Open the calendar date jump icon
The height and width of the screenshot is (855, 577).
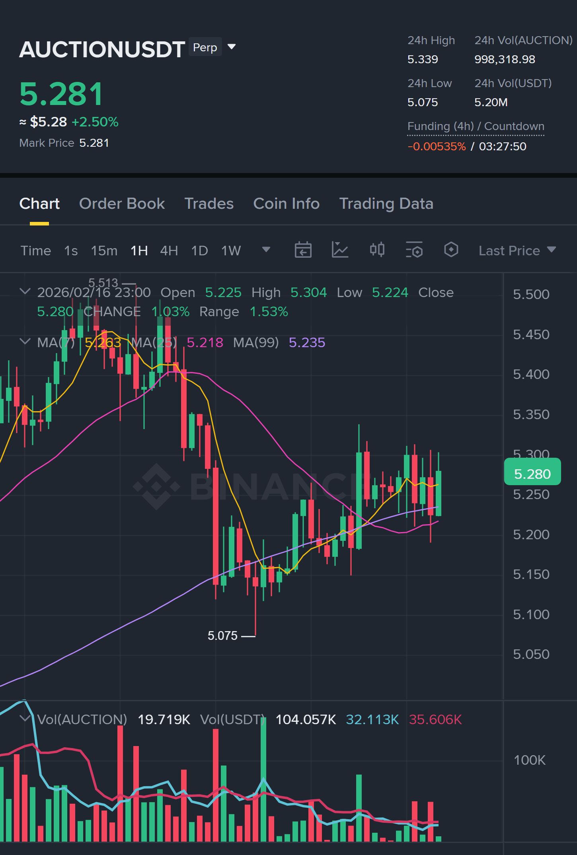click(303, 250)
